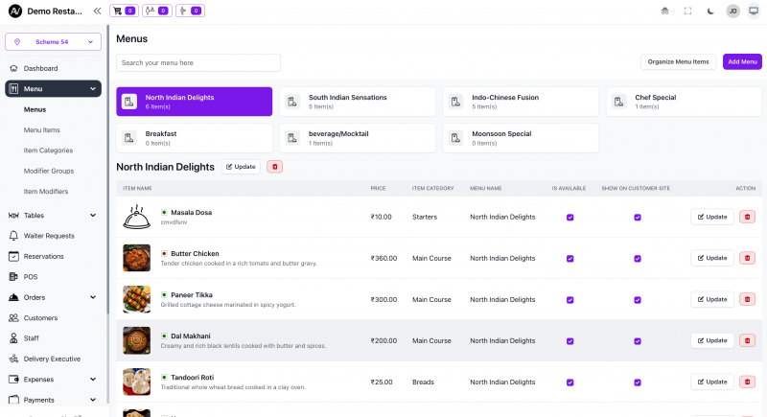Open Reservations in the sidebar
This screenshot has height=417, width=767.
(53, 256)
